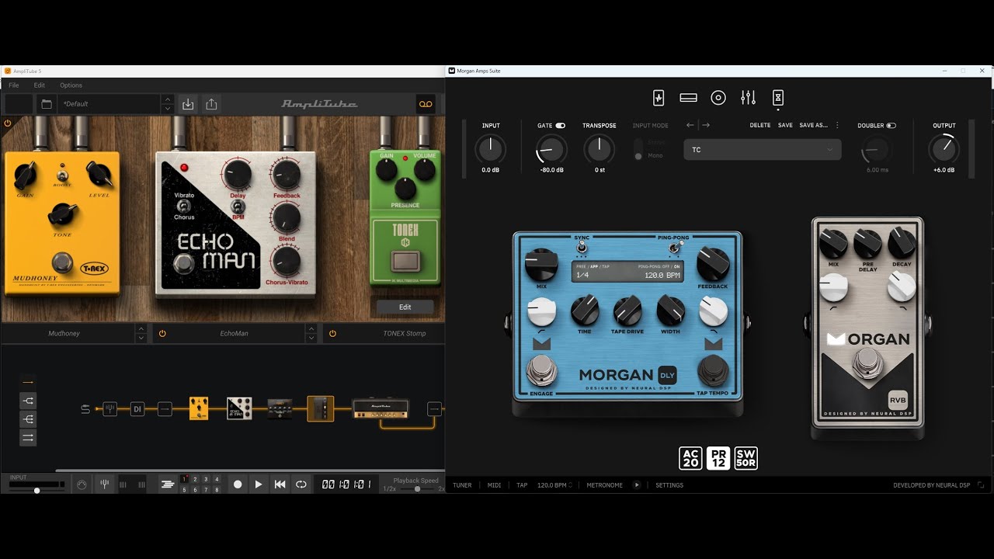Click the DI block in signal chain
This screenshot has width=994, height=559.
coord(137,408)
